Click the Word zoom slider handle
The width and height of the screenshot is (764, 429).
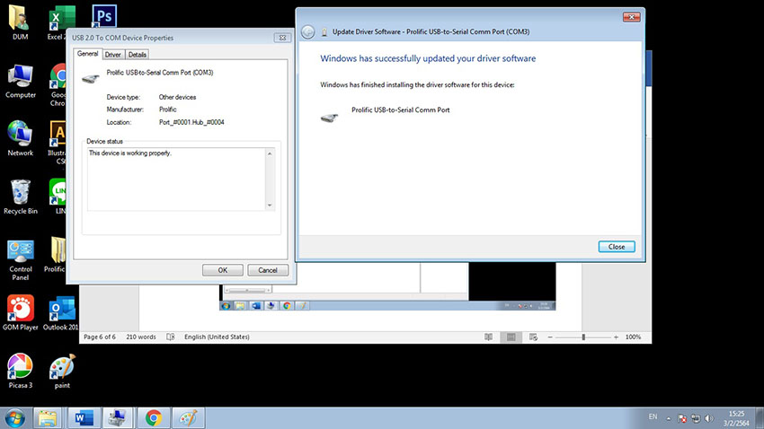click(x=583, y=337)
